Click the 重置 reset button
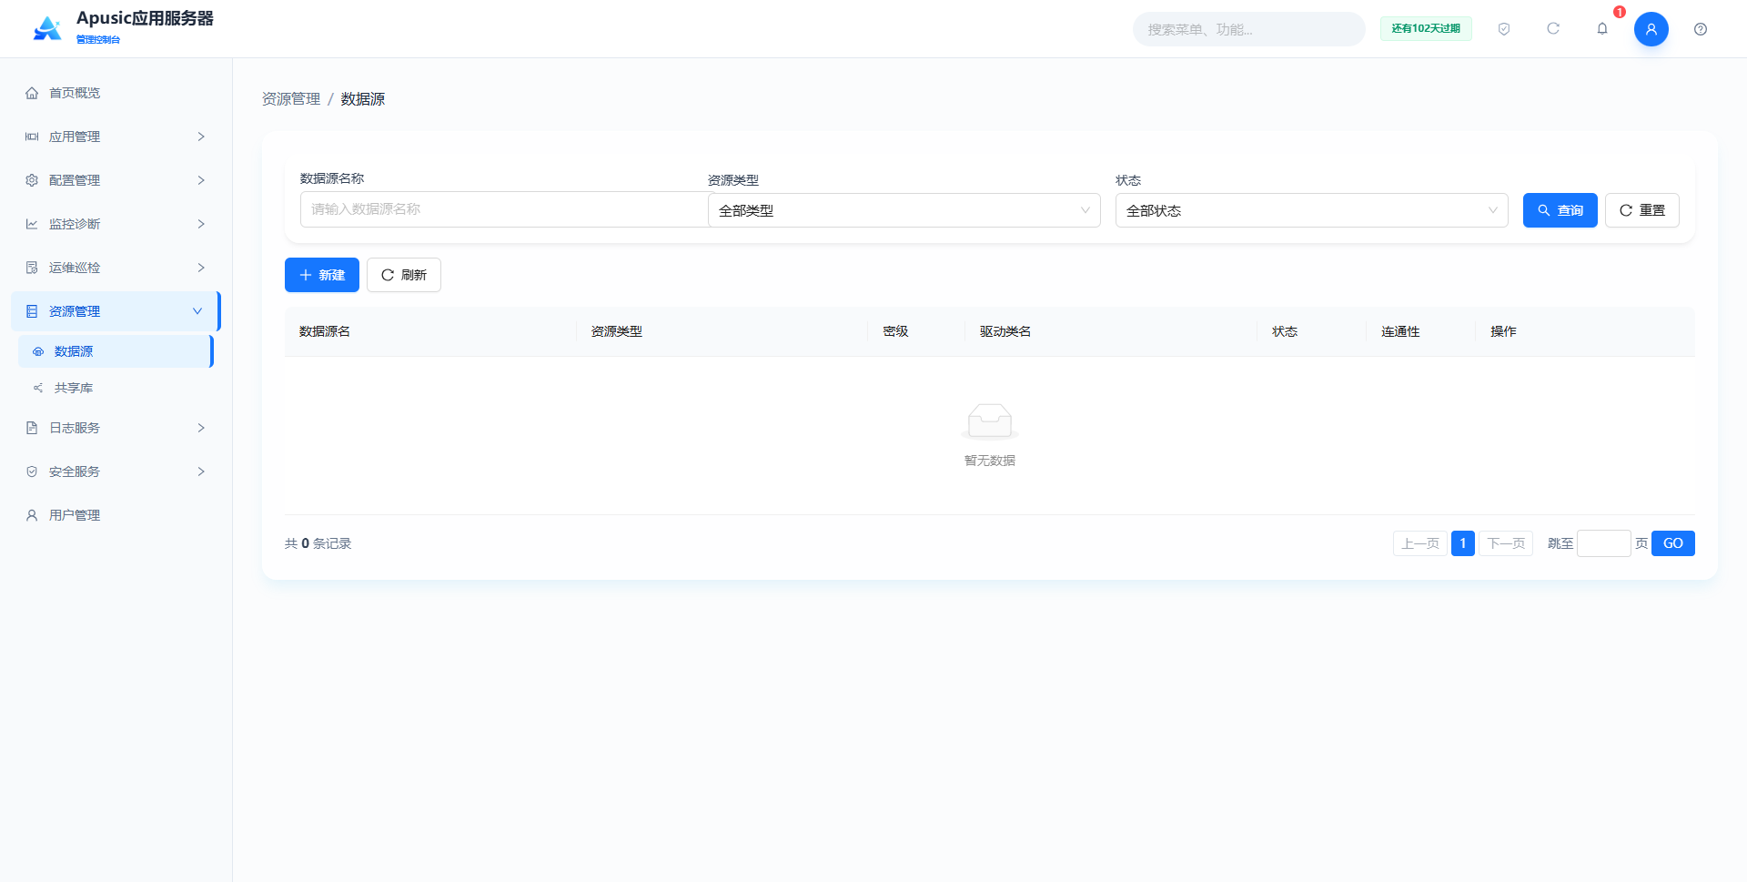The width and height of the screenshot is (1747, 882). [x=1642, y=210]
